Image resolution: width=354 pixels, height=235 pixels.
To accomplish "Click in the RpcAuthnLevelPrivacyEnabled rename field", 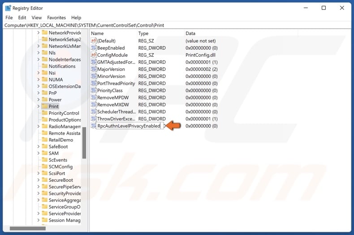I will pos(130,126).
